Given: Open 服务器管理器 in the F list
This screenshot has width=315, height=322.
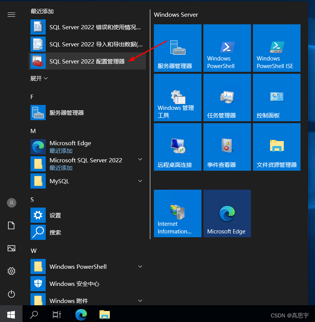Looking at the screenshot, I should 87,113.
